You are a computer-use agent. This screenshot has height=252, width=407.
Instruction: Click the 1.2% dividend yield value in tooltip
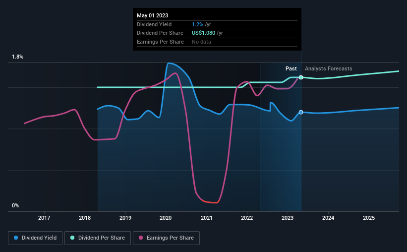(x=197, y=24)
